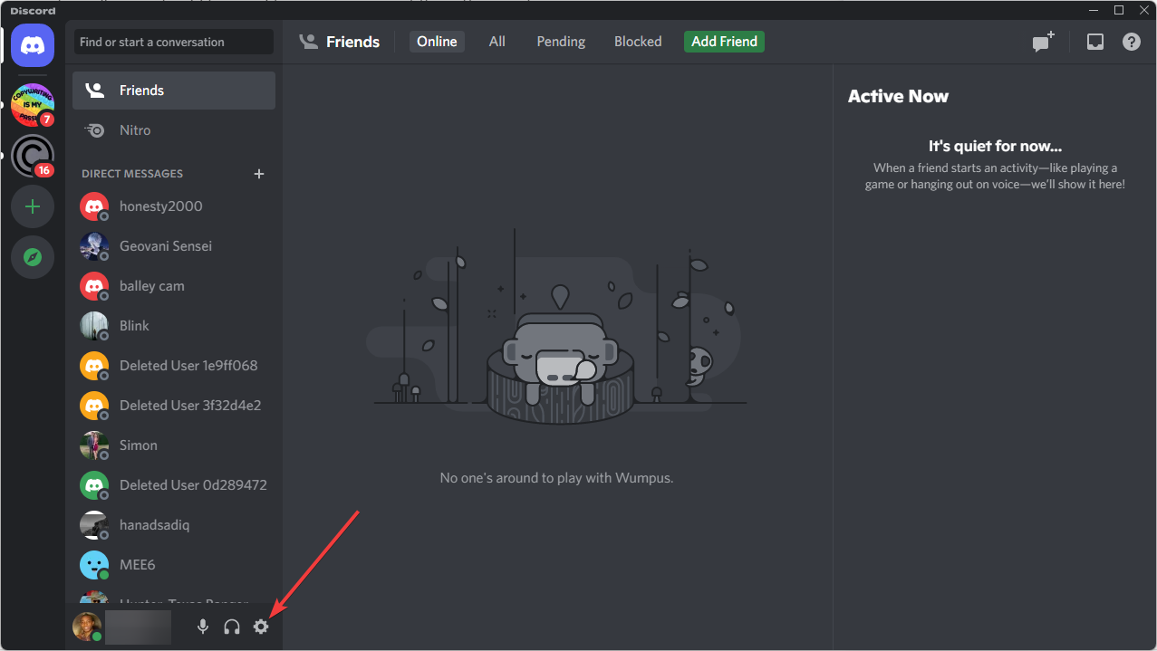Open the Help question mark icon
1157x651 pixels.
pyautogui.click(x=1132, y=42)
